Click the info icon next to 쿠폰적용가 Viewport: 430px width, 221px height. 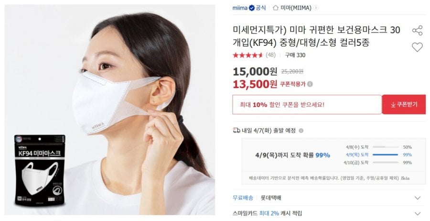pyautogui.click(x=310, y=84)
